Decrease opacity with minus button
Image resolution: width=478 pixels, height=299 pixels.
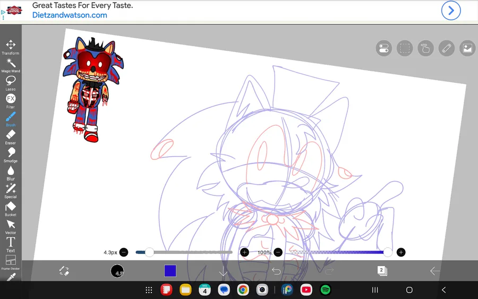278,252
